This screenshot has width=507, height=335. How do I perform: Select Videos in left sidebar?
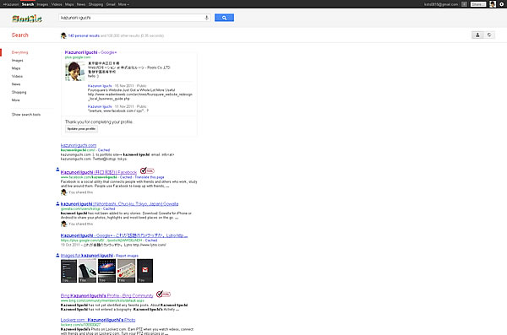pyautogui.click(x=17, y=76)
